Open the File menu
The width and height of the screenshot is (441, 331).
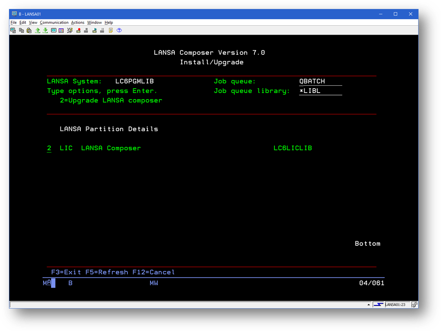point(13,22)
